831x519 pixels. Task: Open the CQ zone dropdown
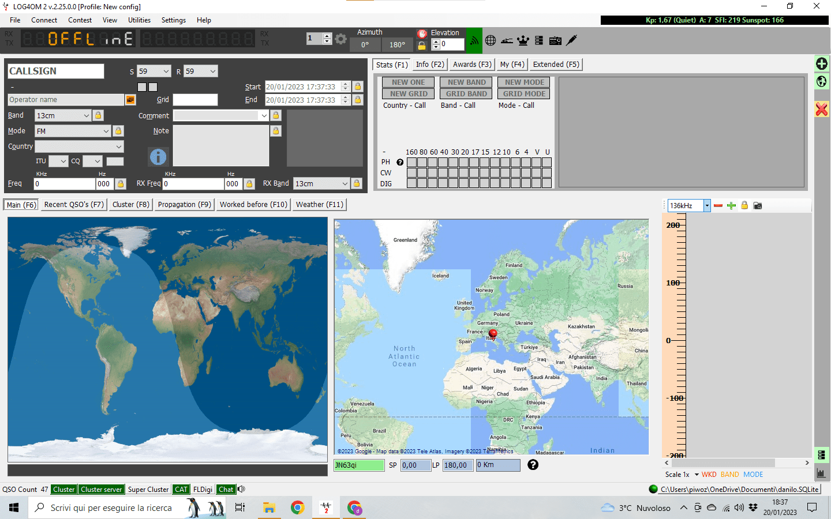92,161
